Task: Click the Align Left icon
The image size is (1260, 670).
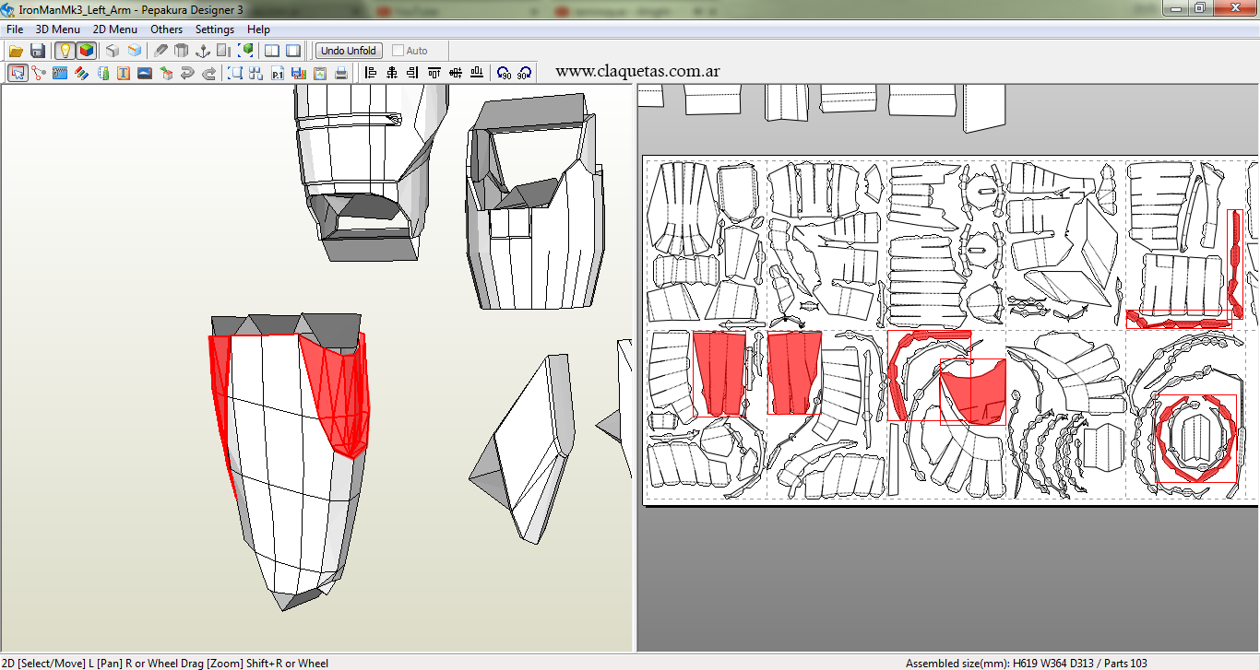Action: [371, 73]
